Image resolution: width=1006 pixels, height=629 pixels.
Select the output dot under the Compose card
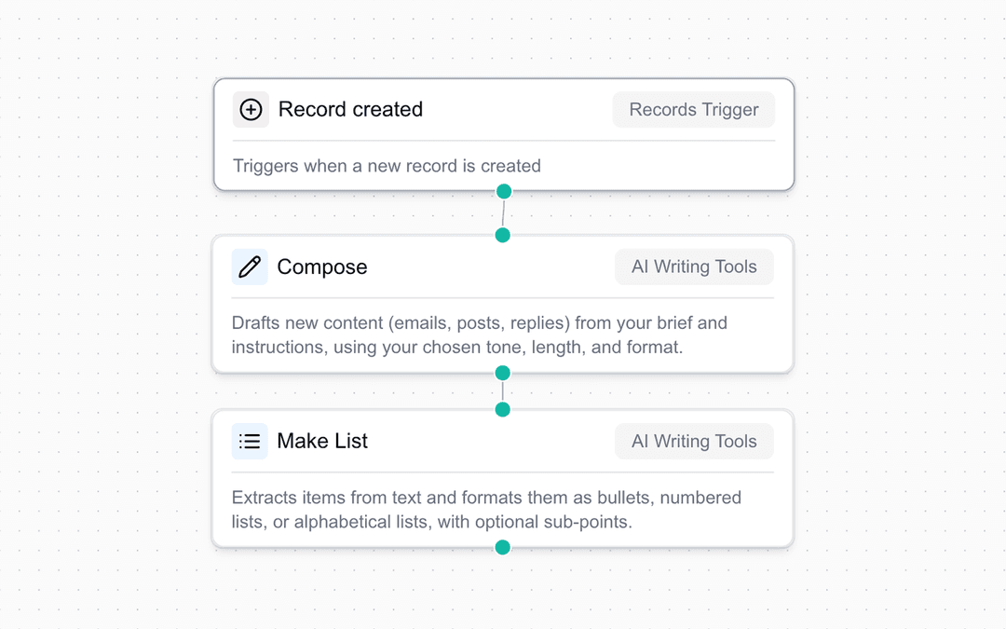click(x=503, y=373)
